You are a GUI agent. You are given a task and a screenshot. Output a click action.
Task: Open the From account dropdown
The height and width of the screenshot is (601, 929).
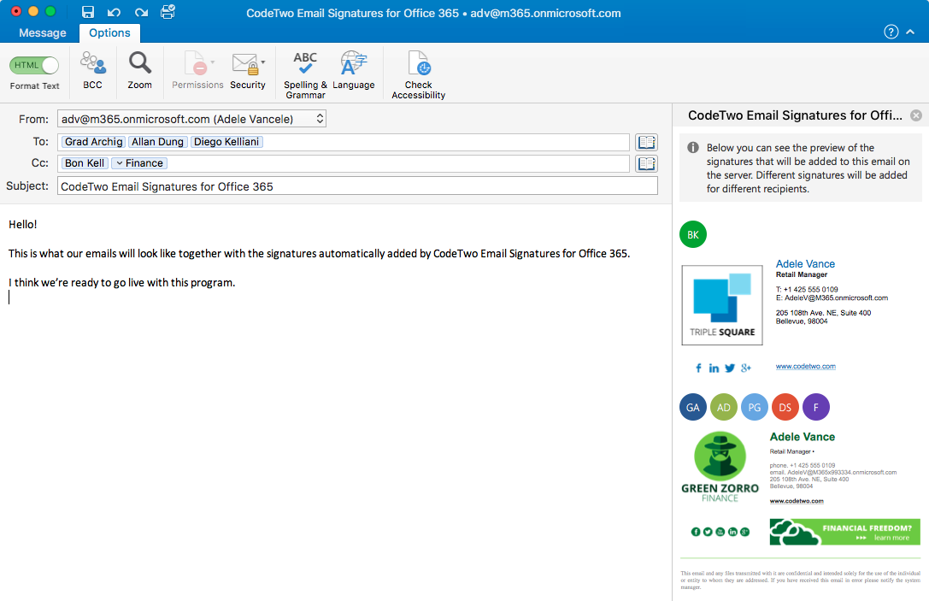(191, 119)
